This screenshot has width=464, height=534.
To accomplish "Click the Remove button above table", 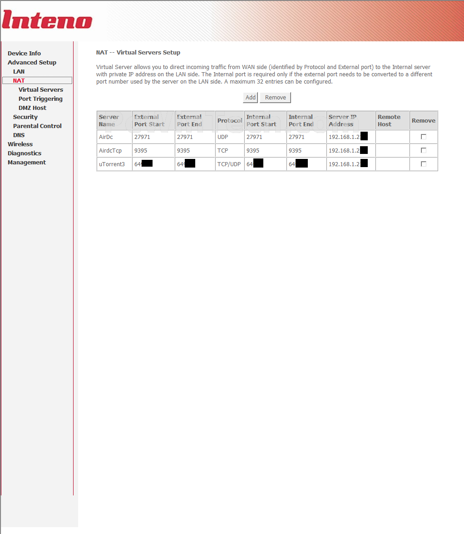I will [x=276, y=97].
